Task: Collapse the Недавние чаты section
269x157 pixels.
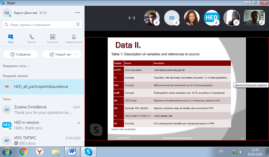Action: 16,66
